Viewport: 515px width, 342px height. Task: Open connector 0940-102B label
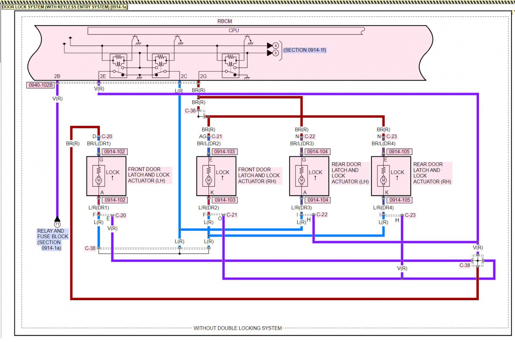point(41,85)
